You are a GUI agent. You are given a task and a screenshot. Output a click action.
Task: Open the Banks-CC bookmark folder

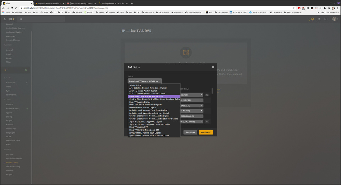(17, 13)
